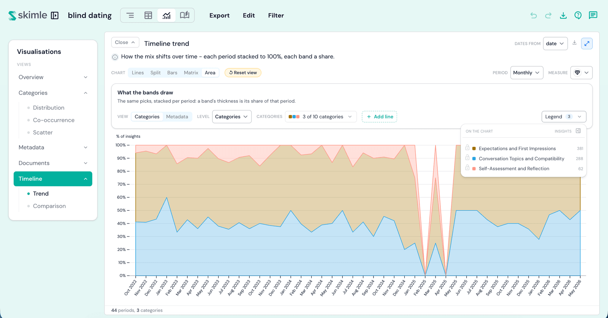This screenshot has width=608, height=318.
Task: Open the Level Categories dropdown
Action: pos(232,116)
